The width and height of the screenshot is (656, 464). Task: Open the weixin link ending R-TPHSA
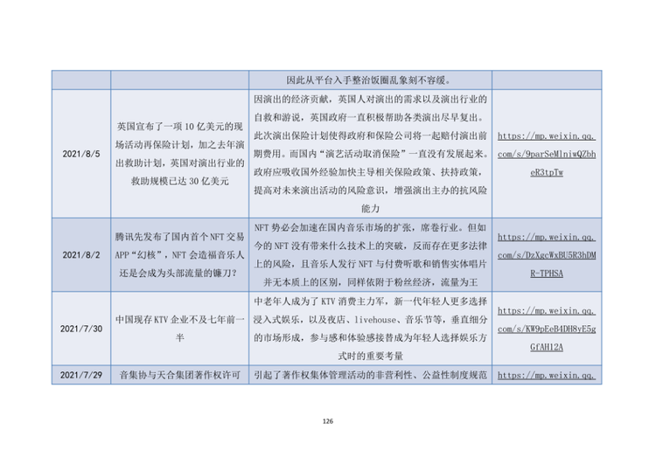pyautogui.click(x=547, y=255)
